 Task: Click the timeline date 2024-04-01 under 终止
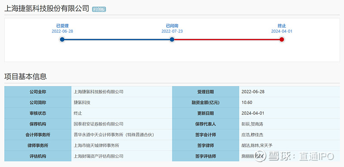click(282, 31)
